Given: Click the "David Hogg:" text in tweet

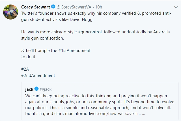Looking at the screenshot, I should tap(82, 20).
